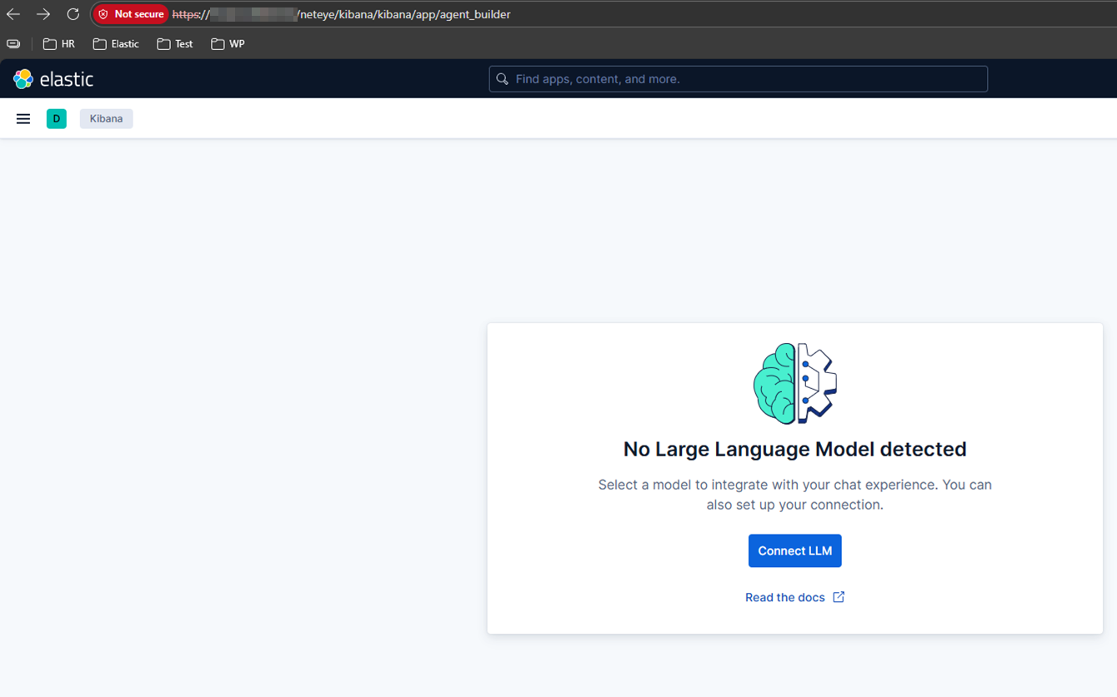Click the Not secure site warning badge

(130, 14)
